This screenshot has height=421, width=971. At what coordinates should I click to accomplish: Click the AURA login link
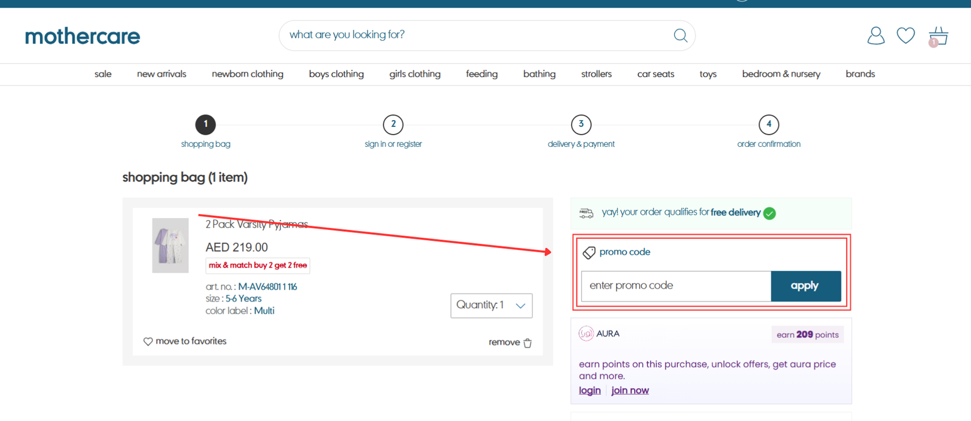click(x=589, y=391)
